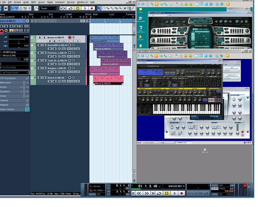Click Play in the transport panel
Screen dimensions: 258x207
coord(174,193)
